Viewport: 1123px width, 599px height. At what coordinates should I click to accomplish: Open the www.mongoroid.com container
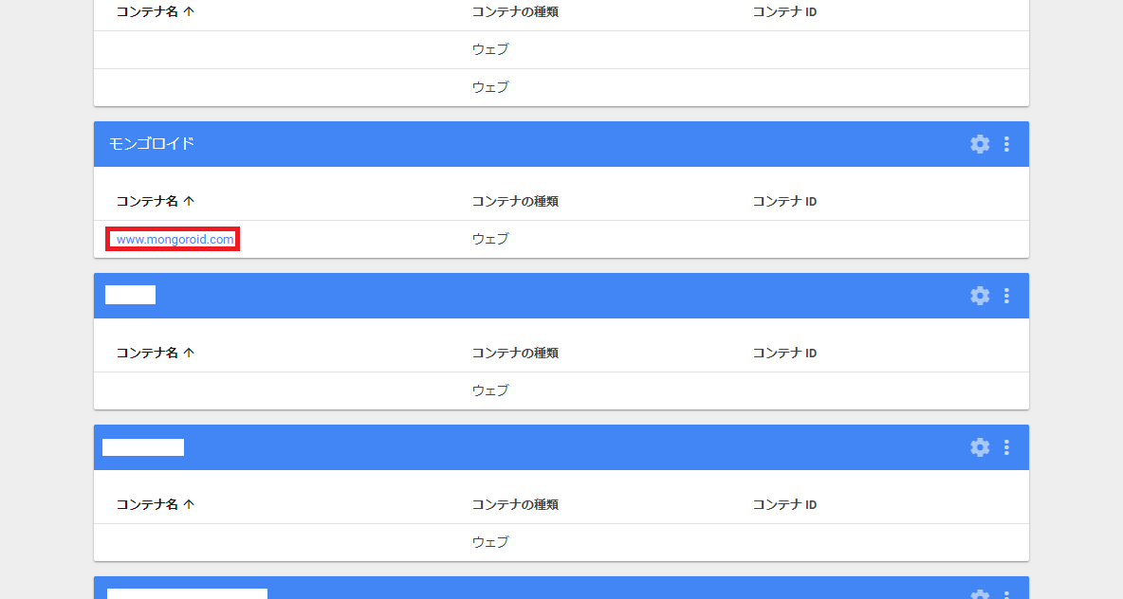175,239
